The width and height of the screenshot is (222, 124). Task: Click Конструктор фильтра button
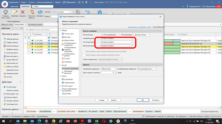[x=210, y=112]
